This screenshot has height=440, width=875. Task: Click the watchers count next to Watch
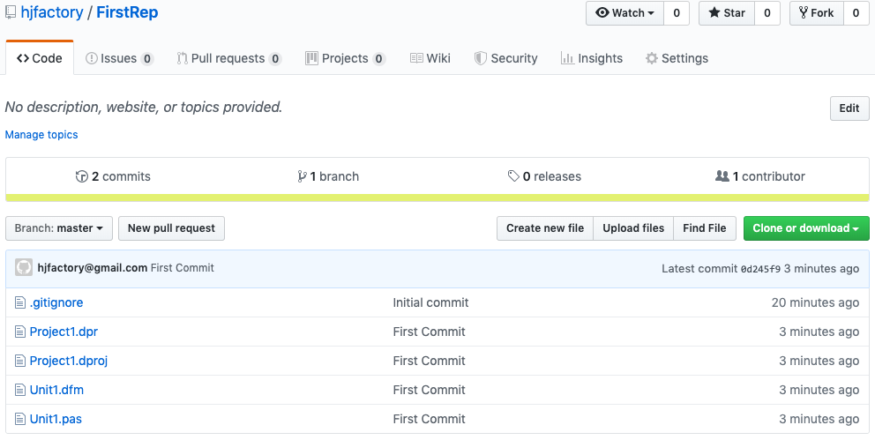(x=677, y=13)
